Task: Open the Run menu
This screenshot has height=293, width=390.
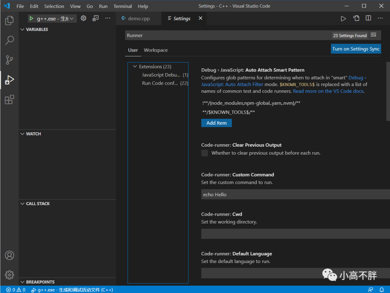Action: click(x=103, y=6)
